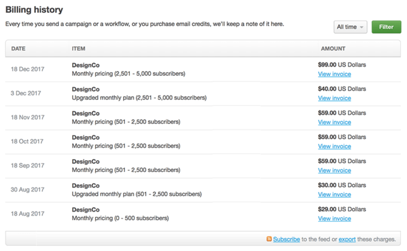Select the 0 - 500 subscribers pricing row

coord(120,218)
